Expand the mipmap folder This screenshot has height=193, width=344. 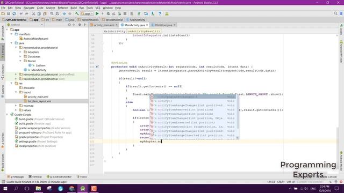16,106
